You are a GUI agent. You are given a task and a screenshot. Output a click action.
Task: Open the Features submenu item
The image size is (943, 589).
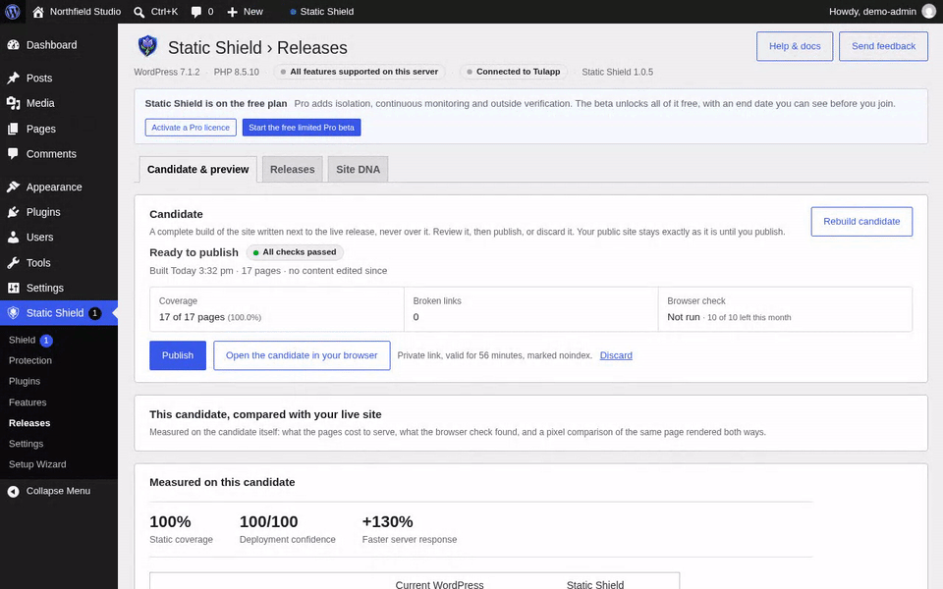[28, 402]
